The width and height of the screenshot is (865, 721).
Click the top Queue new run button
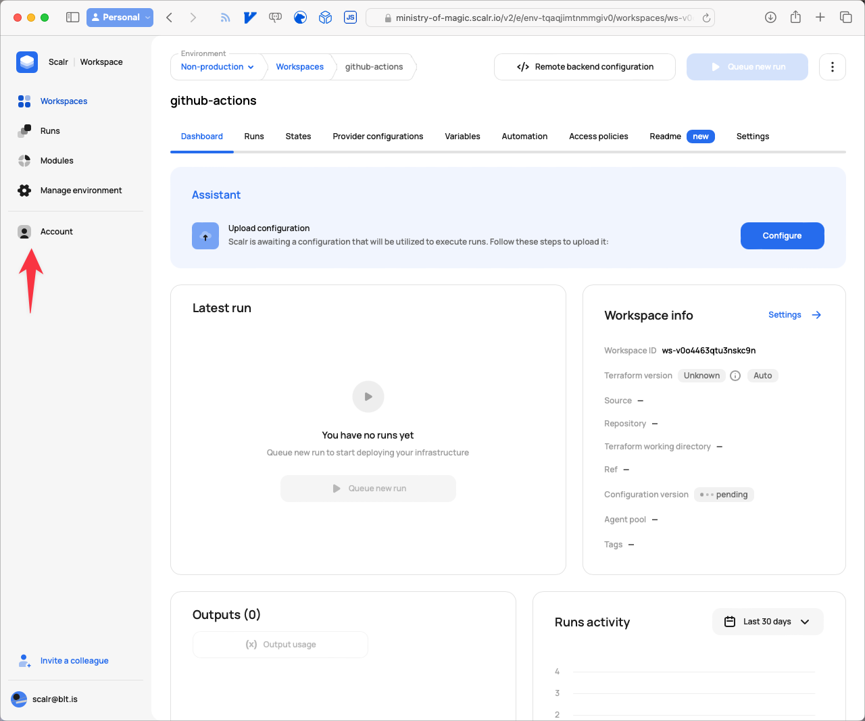click(x=747, y=67)
